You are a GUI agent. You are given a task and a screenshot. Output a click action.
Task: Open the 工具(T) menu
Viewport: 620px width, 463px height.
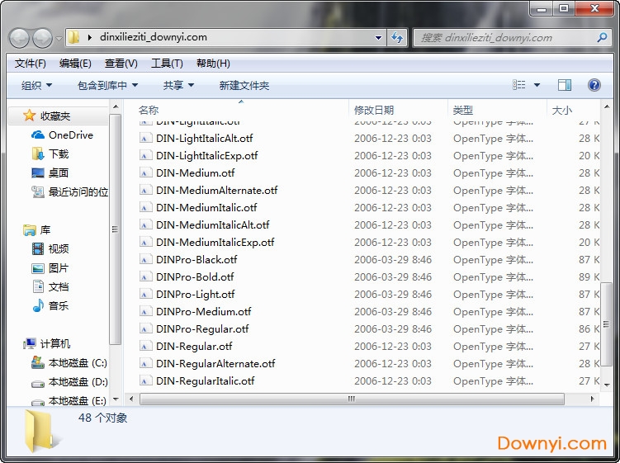click(x=167, y=64)
